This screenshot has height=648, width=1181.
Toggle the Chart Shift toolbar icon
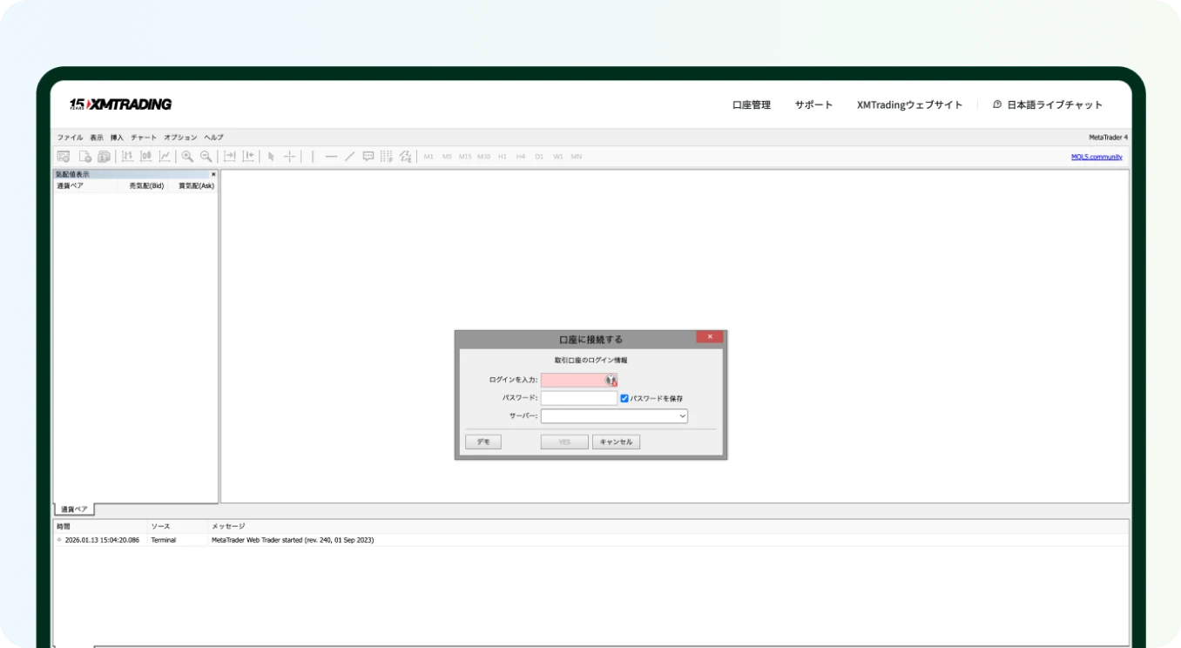248,157
